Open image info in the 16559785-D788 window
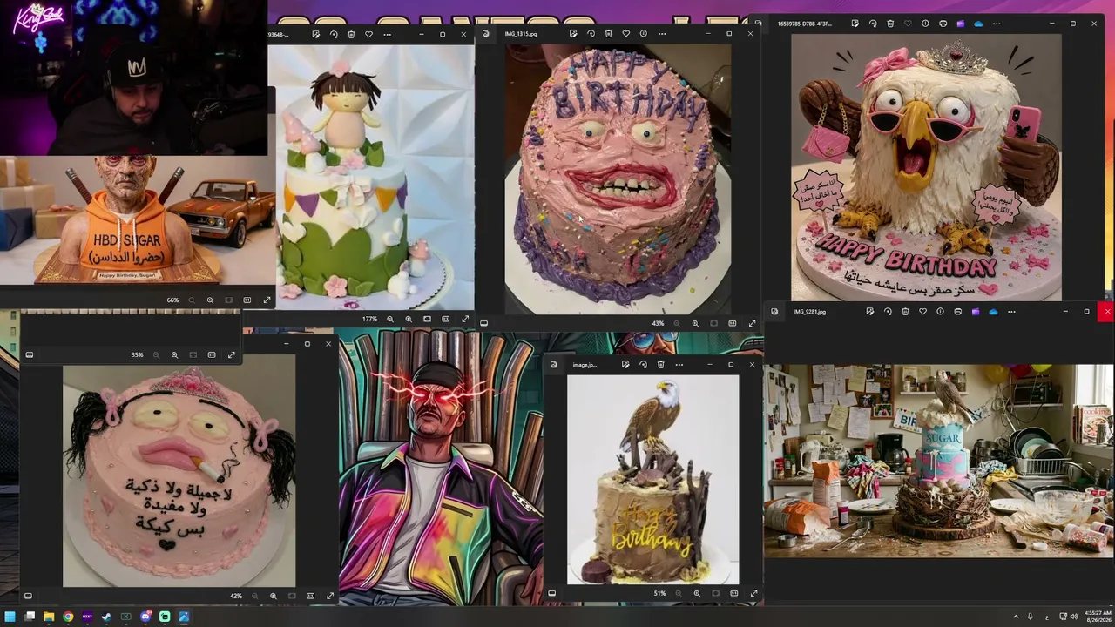 click(925, 24)
